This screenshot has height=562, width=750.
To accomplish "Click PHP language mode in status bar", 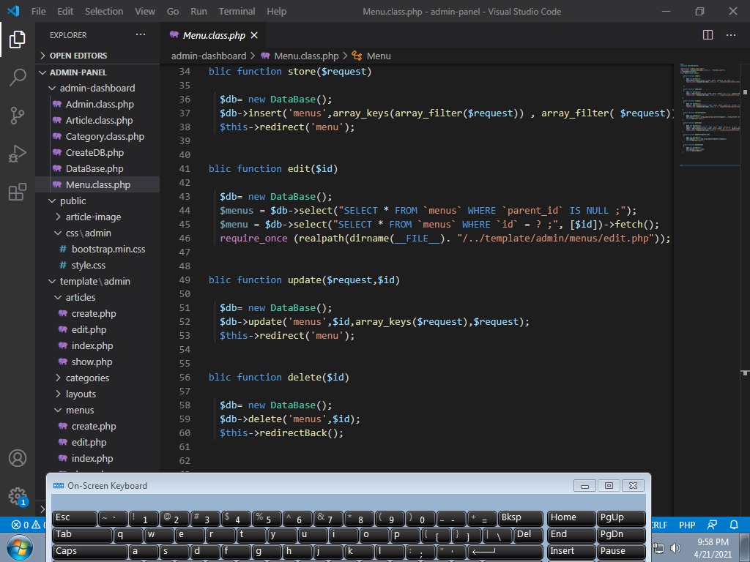I will (x=687, y=525).
